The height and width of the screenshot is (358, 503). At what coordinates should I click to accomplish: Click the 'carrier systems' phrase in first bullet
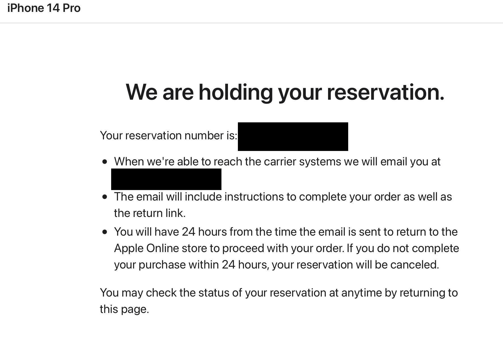click(303, 162)
